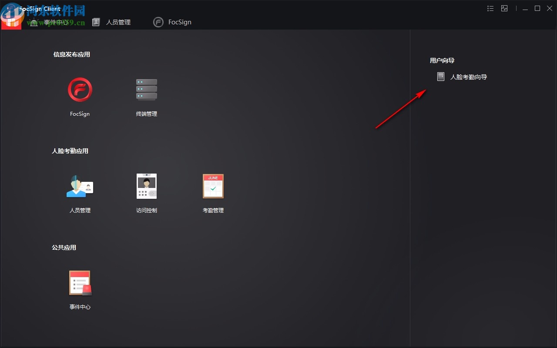557x348 pixels.
Task: Open the FocSign information publishing app
Action: (80, 89)
